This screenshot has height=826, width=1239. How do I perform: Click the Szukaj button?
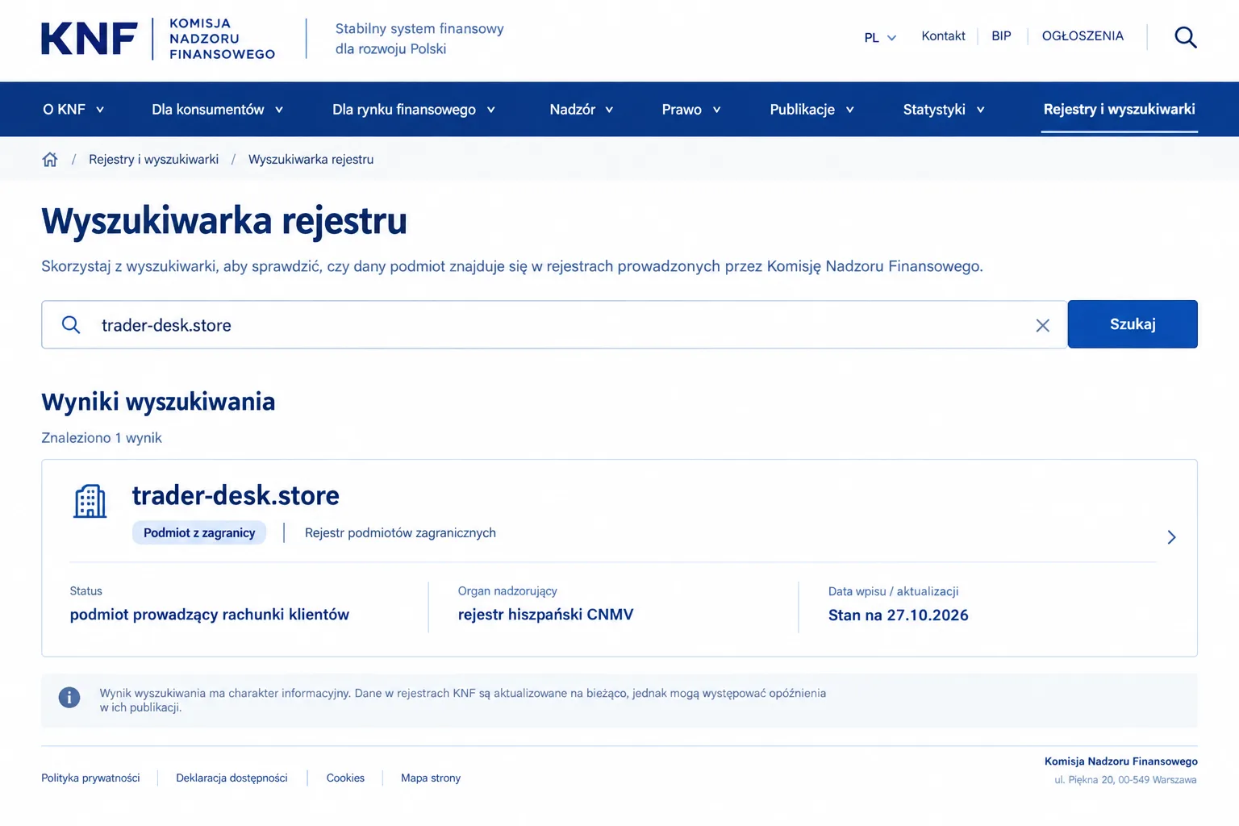1133,324
